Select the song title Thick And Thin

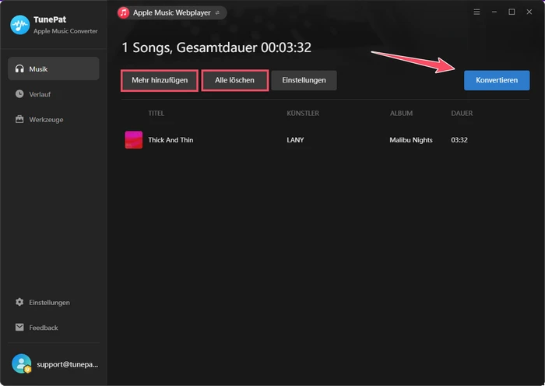click(x=171, y=139)
